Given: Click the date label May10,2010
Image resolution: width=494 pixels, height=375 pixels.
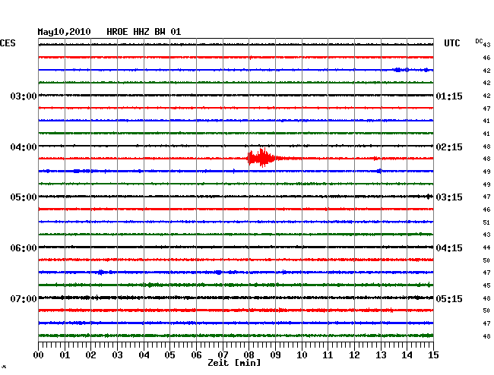Looking at the screenshot, I should [65, 32].
